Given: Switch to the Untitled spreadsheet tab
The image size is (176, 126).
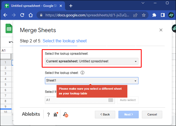Looking at the screenshot, I should [34, 6].
